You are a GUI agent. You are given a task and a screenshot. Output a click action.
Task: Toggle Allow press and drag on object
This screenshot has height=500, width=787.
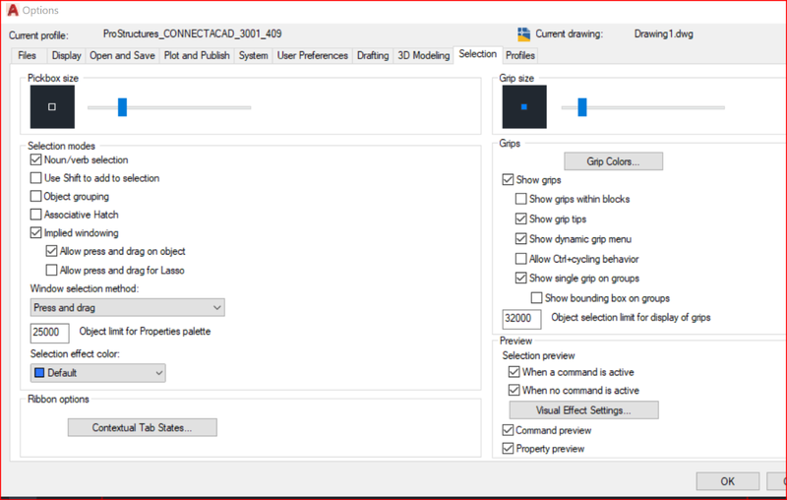pyautogui.click(x=51, y=251)
